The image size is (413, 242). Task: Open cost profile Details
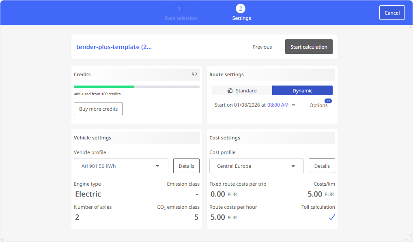click(322, 166)
